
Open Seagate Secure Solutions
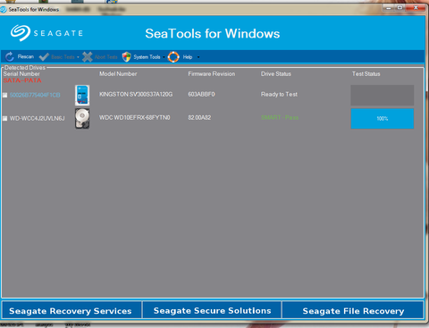pos(212,310)
